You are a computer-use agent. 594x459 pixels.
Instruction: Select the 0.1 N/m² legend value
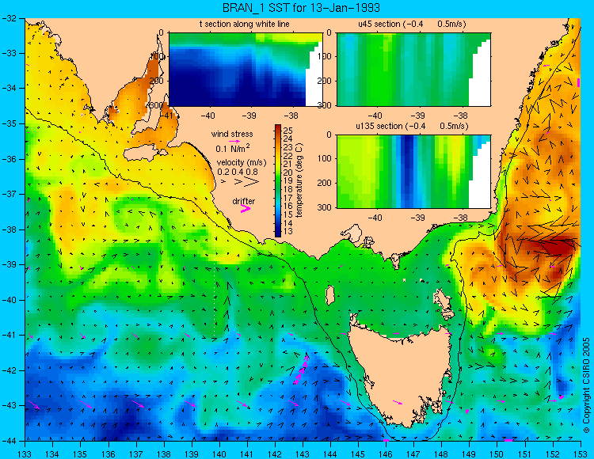tap(233, 148)
